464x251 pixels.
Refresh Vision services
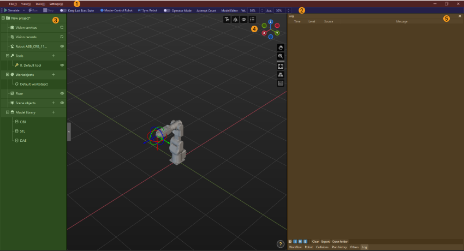point(62,27)
